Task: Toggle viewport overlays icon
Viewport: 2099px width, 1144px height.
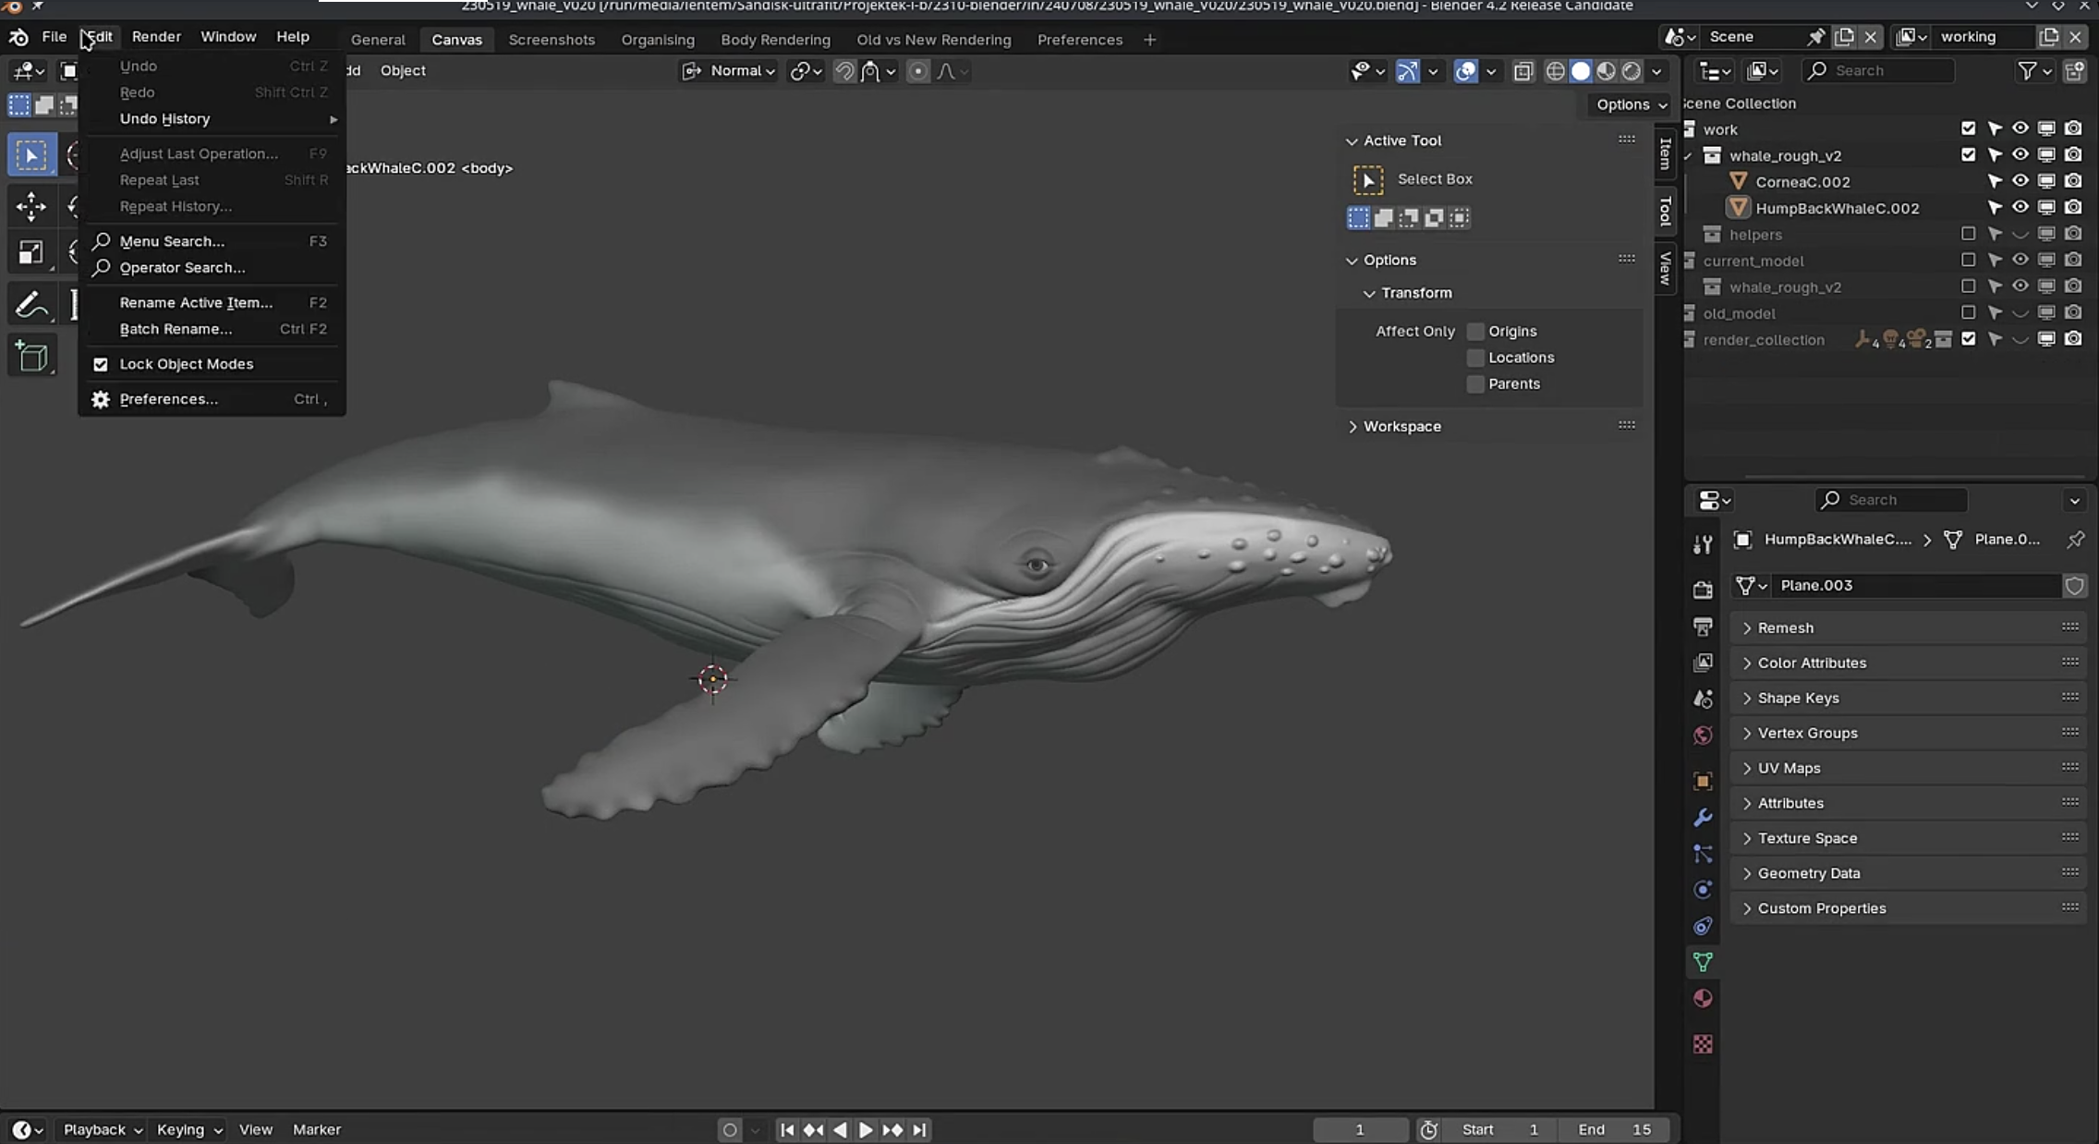Action: pos(1465,71)
